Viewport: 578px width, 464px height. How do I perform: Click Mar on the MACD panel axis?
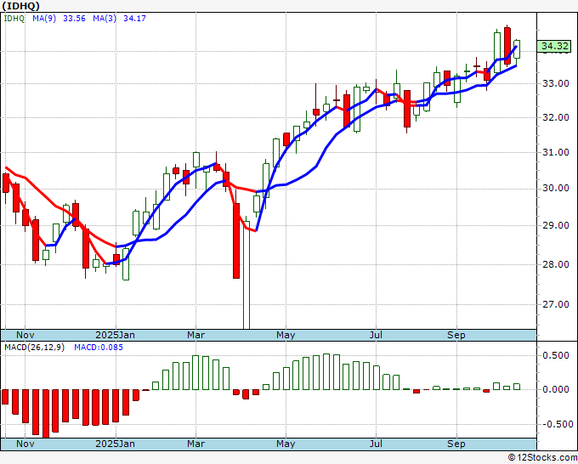pos(195,444)
